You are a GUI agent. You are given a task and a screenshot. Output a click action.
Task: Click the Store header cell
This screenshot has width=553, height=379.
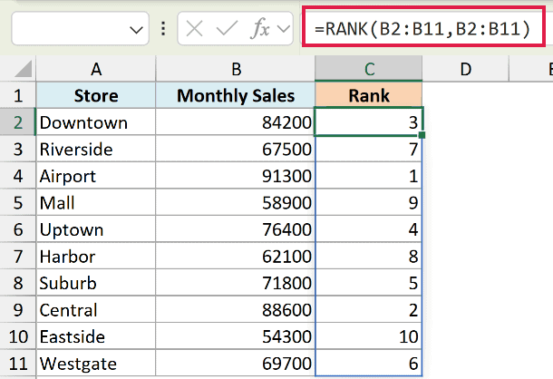click(x=96, y=95)
